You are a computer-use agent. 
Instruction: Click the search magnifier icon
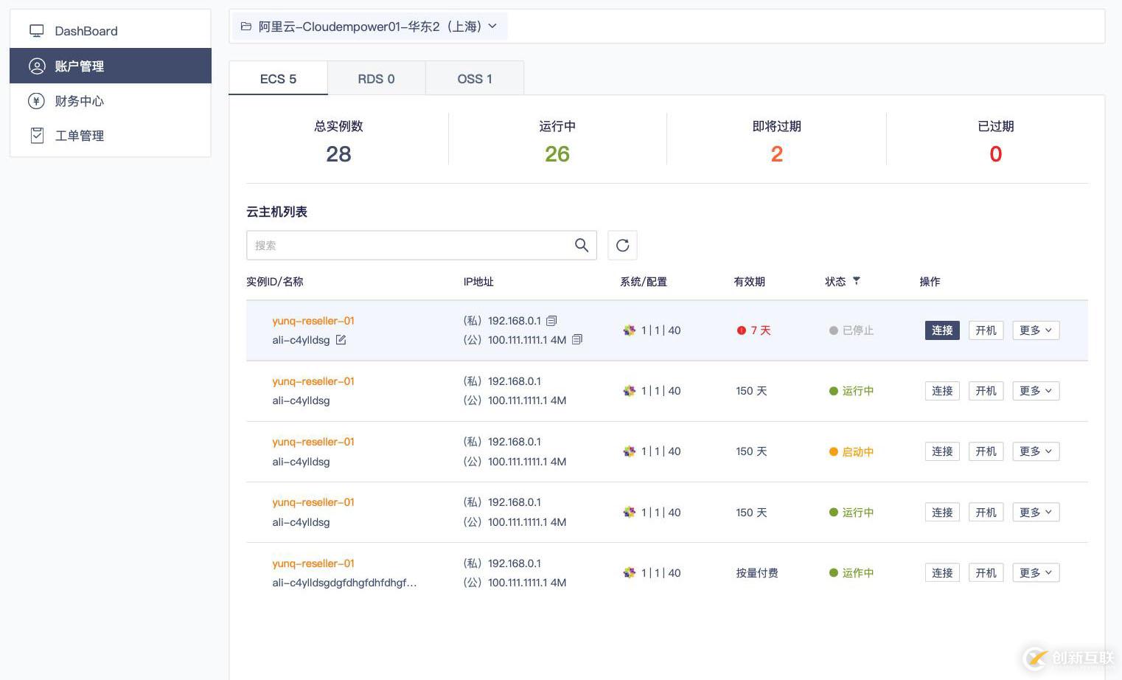(x=582, y=245)
